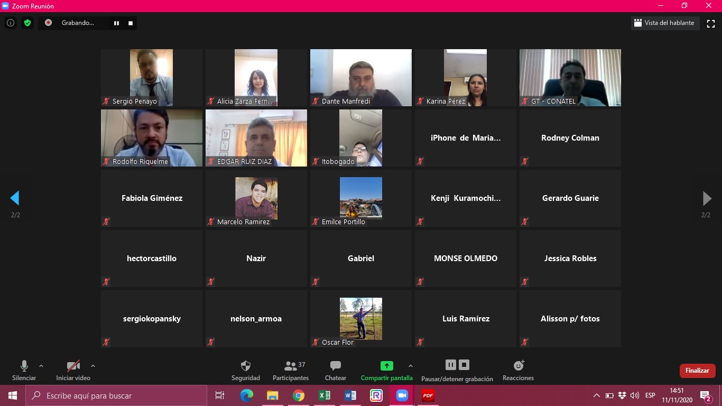Open File Explorer from taskbar
722x406 pixels.
click(273, 395)
